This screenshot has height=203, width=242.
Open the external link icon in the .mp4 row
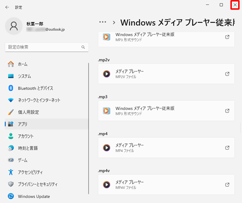tap(227, 148)
